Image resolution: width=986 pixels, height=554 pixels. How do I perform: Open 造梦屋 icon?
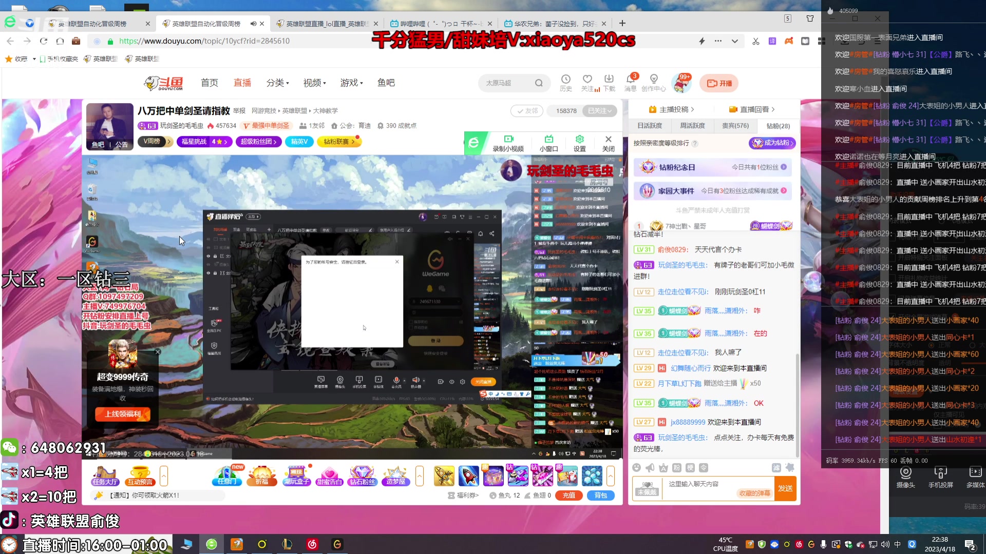[x=395, y=476]
